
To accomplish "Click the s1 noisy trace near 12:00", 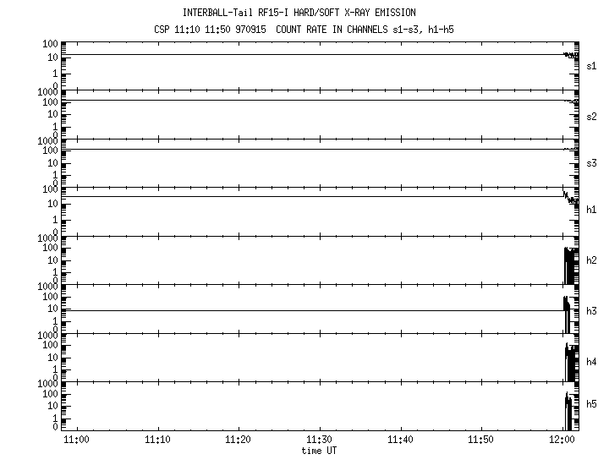I will (571, 56).
